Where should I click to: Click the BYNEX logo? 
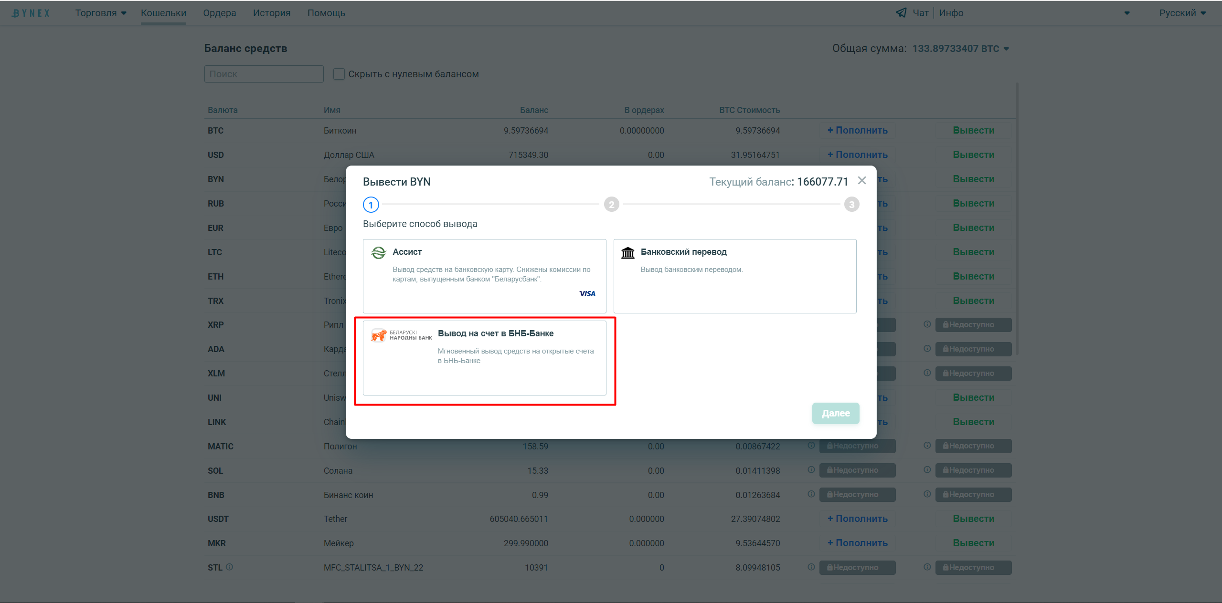coord(31,13)
